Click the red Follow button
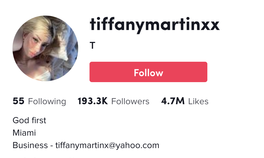Image resolution: width=264 pixels, height=158 pixels. [x=148, y=72]
